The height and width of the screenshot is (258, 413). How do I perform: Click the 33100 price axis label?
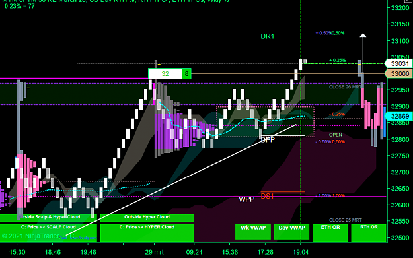pos(400,41)
